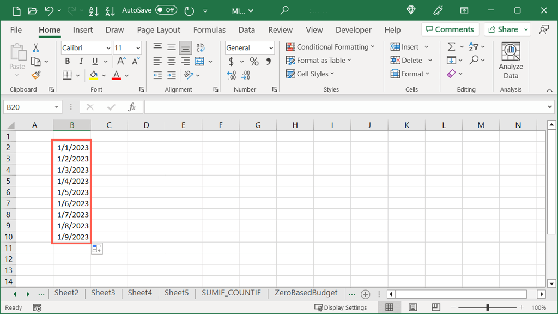Switch to Page Break Preview view
This screenshot has width=558, height=314.
436,307
